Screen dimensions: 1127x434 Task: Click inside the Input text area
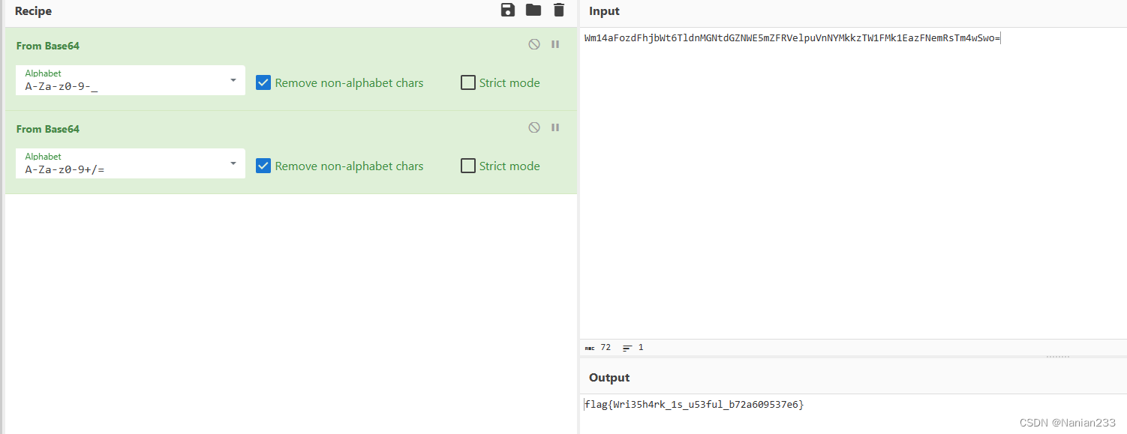pyautogui.click(x=853, y=184)
